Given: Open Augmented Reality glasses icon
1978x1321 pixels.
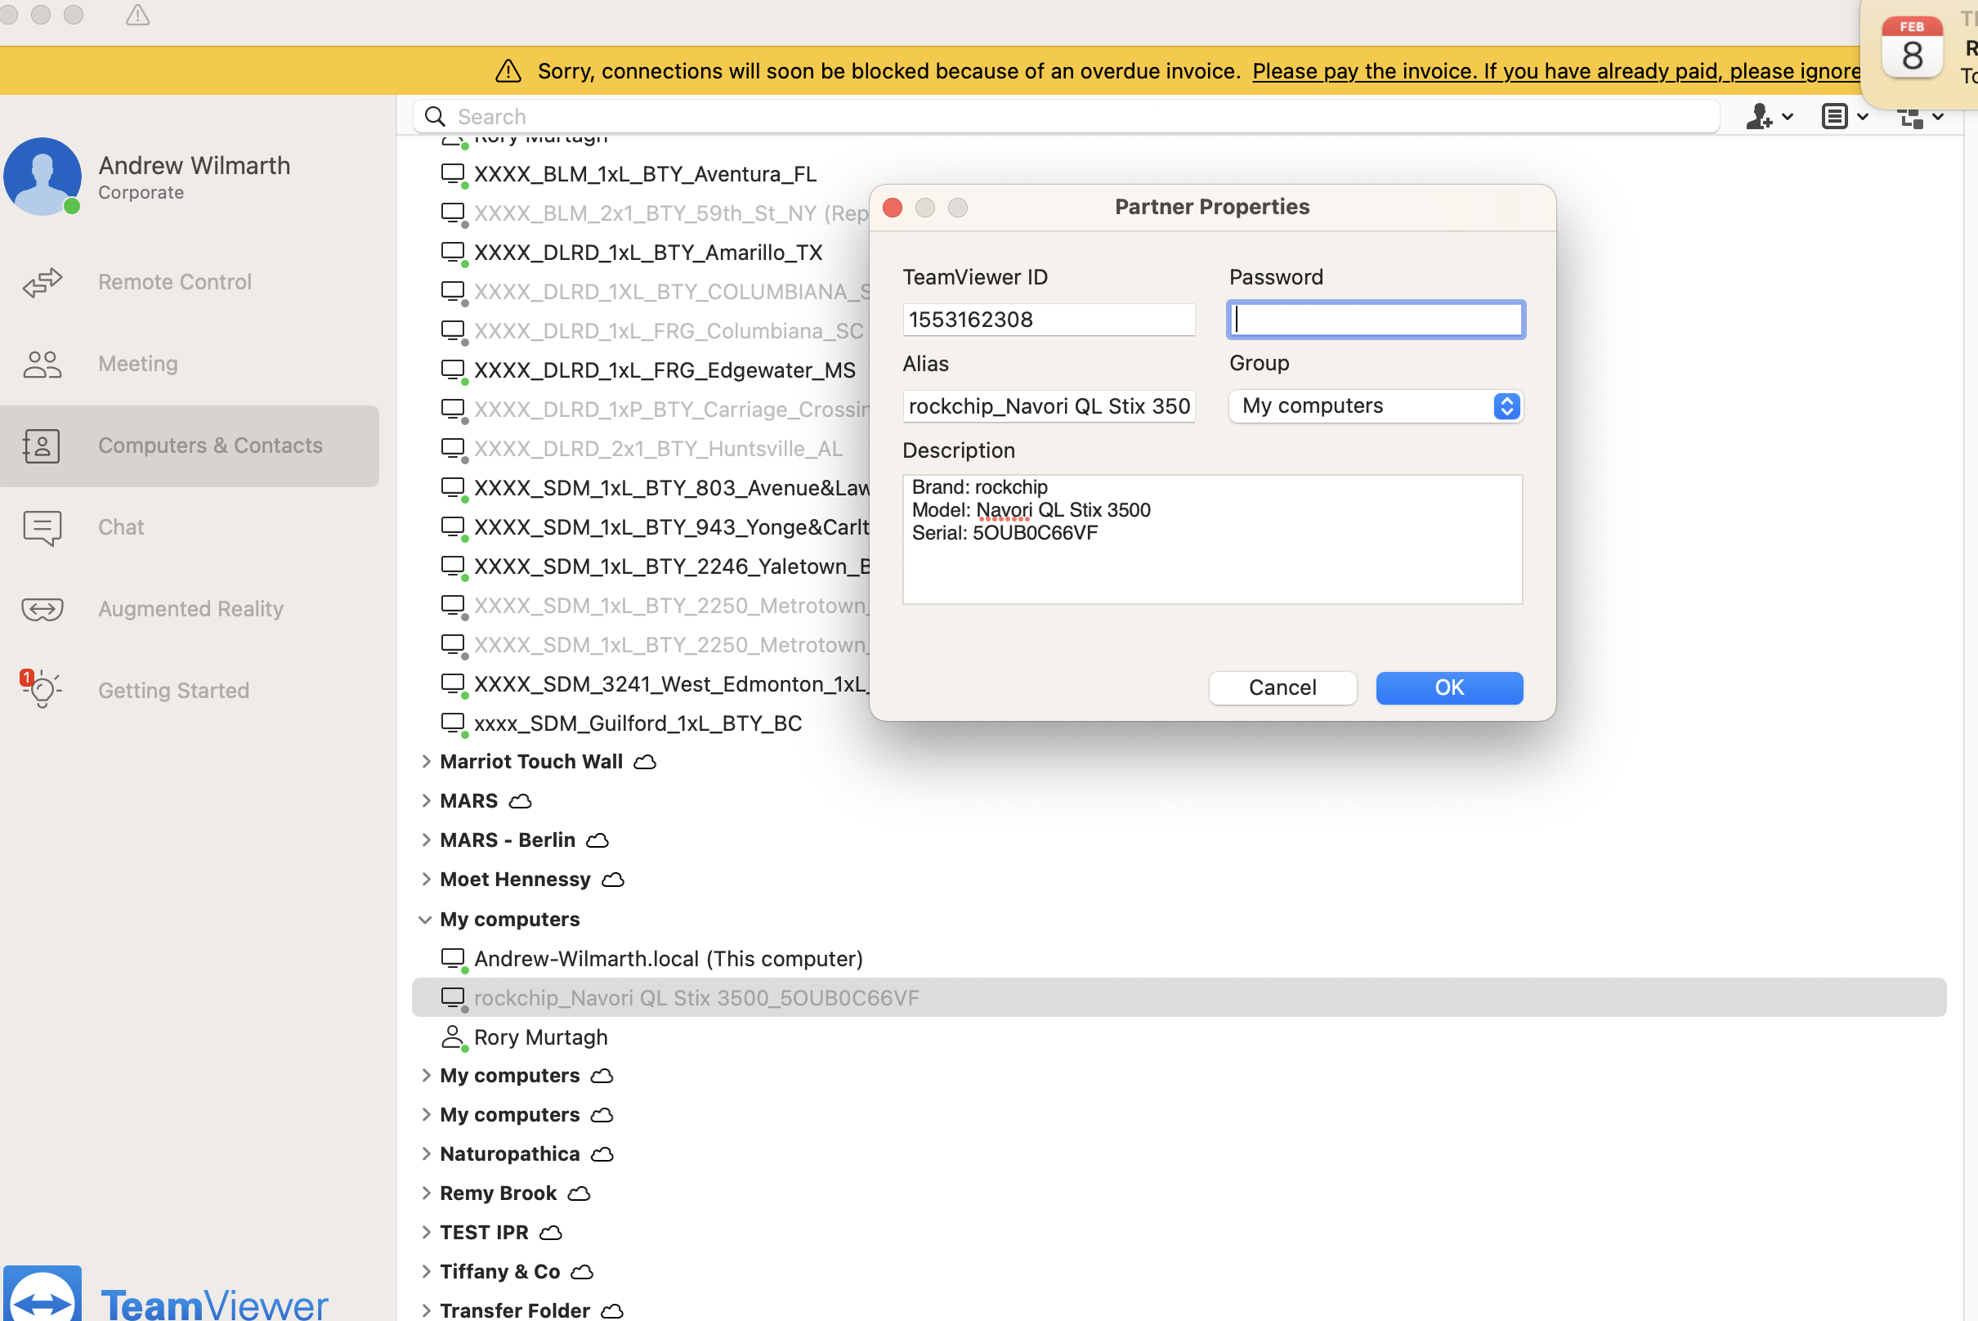Looking at the screenshot, I should pyautogui.click(x=43, y=609).
